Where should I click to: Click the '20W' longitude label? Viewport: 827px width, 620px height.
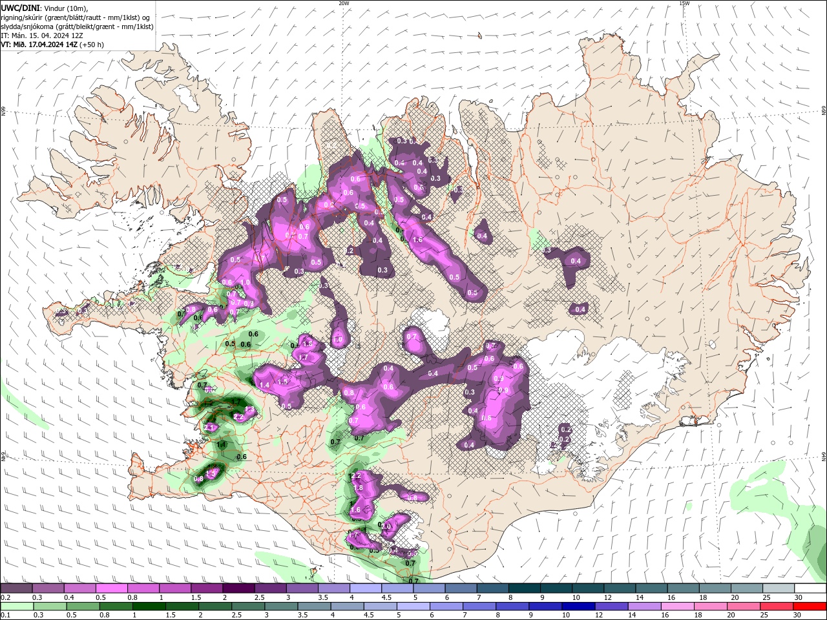point(344,3)
